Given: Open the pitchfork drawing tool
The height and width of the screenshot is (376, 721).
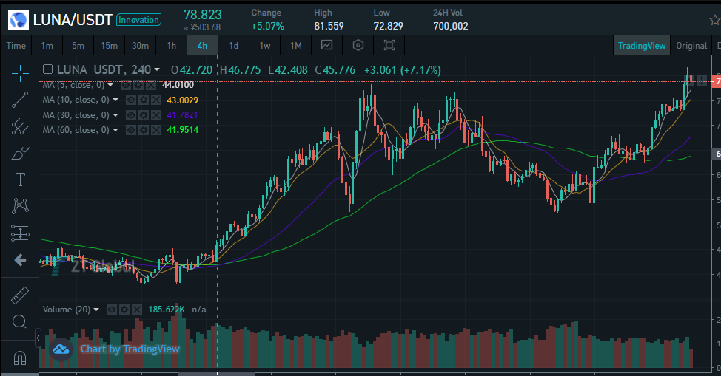Looking at the screenshot, I should pos(20,126).
